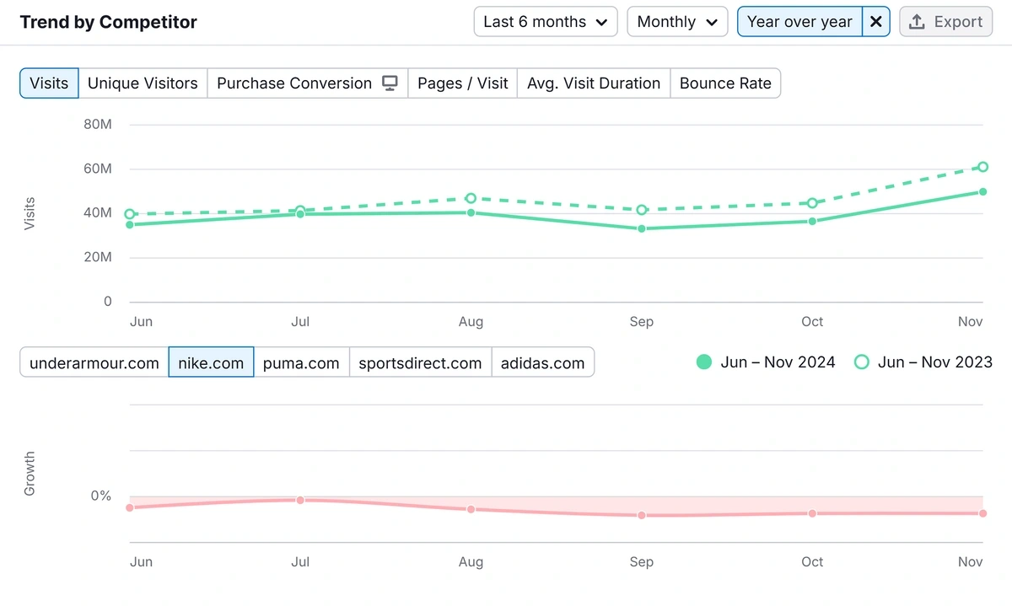The width and height of the screenshot is (1012, 606).
Task: Open the Monthly granularity dropdown
Action: coord(677,22)
